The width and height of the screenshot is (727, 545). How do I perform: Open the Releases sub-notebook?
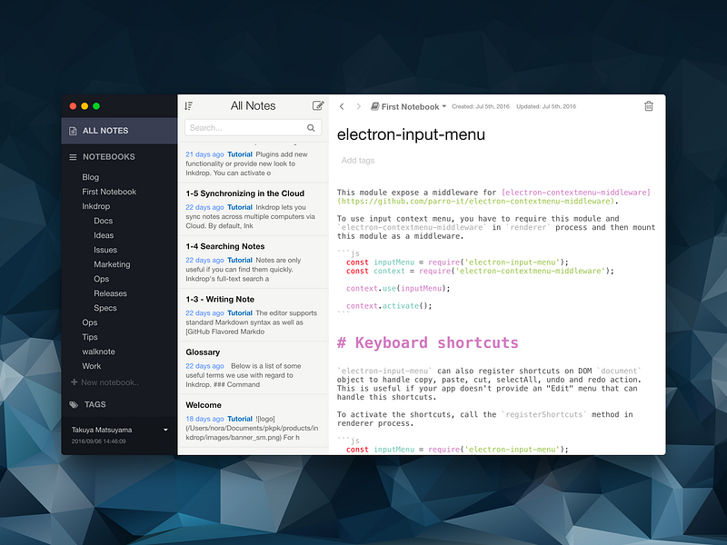(110, 293)
